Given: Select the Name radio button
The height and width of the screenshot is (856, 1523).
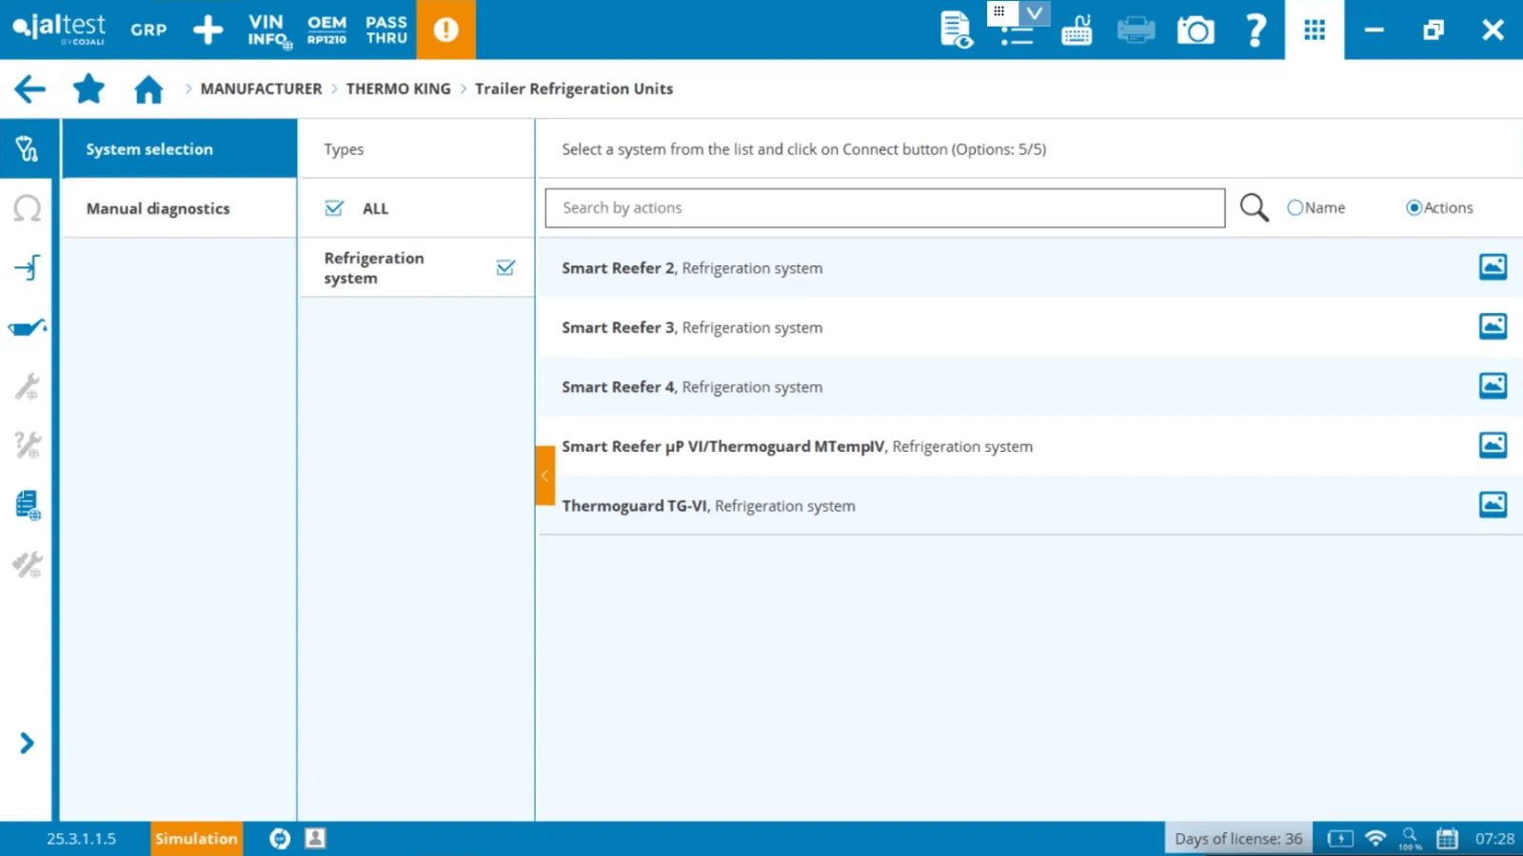Looking at the screenshot, I should coord(1295,207).
